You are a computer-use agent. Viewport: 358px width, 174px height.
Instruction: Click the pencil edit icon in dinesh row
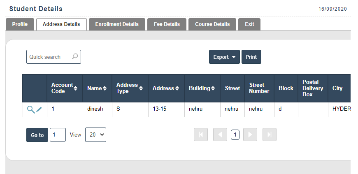click(x=39, y=109)
